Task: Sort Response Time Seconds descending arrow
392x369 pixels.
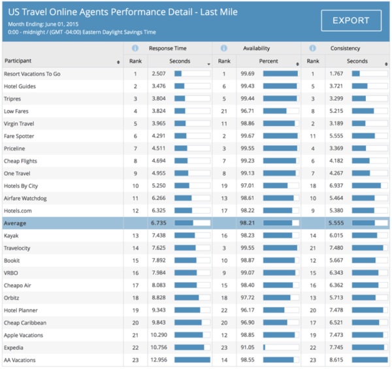Action: point(208,64)
